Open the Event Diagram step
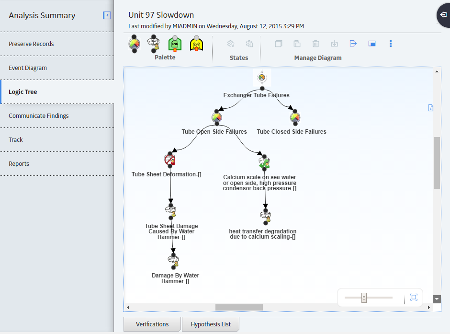450x334 pixels. click(57, 68)
